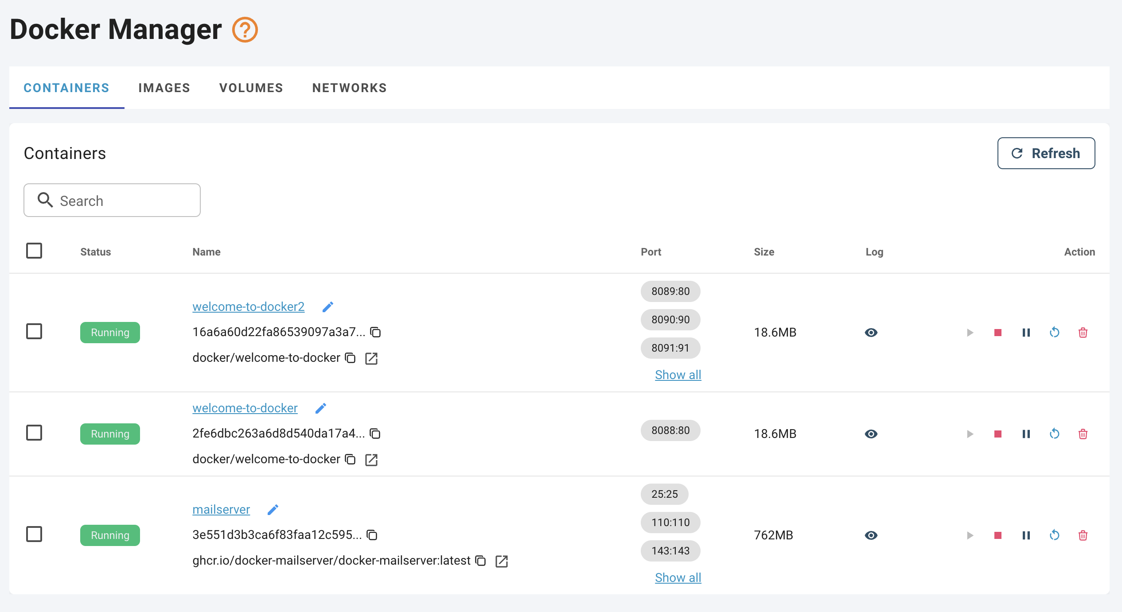The height and width of the screenshot is (612, 1122).
Task: Open welcome-to-docker2 image in external link
Action: [x=371, y=358]
